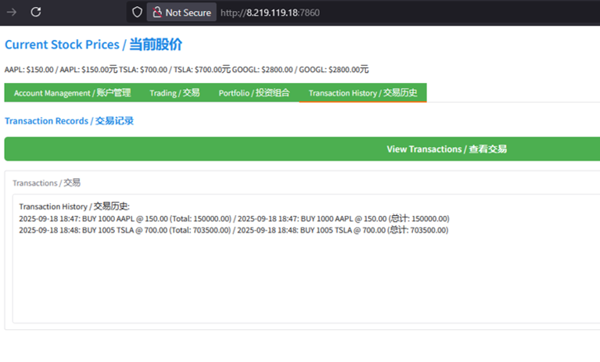Click the BUY 1000 AAPL transaction line

pos(234,219)
